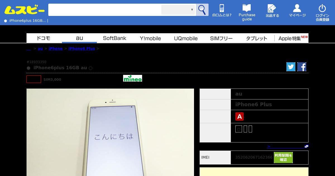Click the green 利用制限を確認 button
335x176 pixels.
click(283, 158)
